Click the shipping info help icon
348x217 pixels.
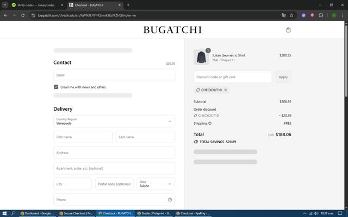[x=210, y=123]
